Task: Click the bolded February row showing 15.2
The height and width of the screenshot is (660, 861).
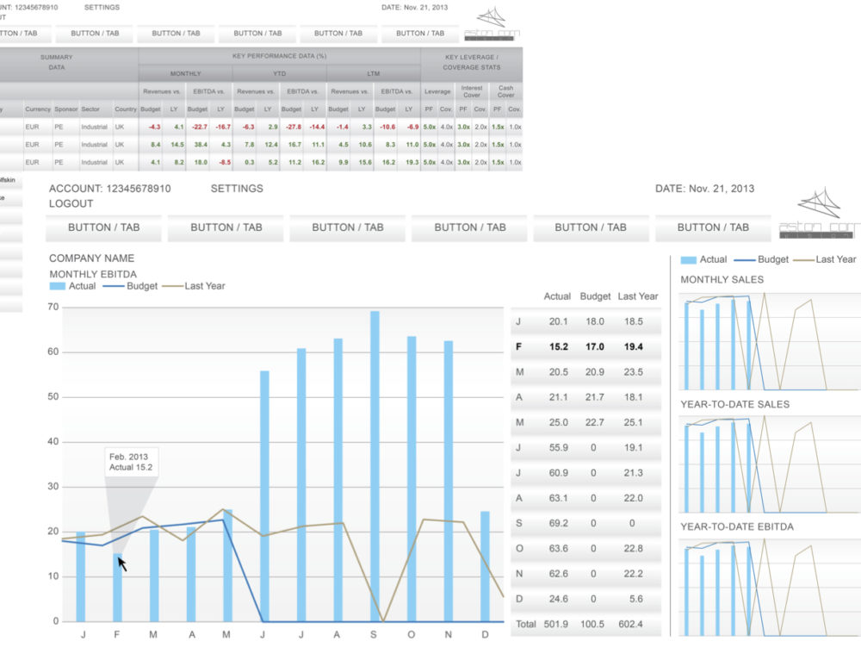Action: tap(585, 347)
